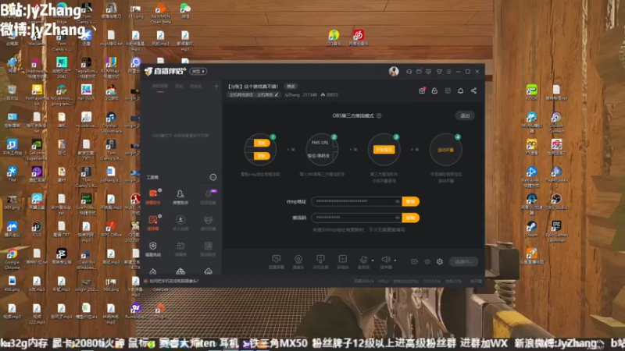Open the KOOK desktop shortcut
Image resolution: width=625 pixels, height=351 pixels.
[531, 91]
